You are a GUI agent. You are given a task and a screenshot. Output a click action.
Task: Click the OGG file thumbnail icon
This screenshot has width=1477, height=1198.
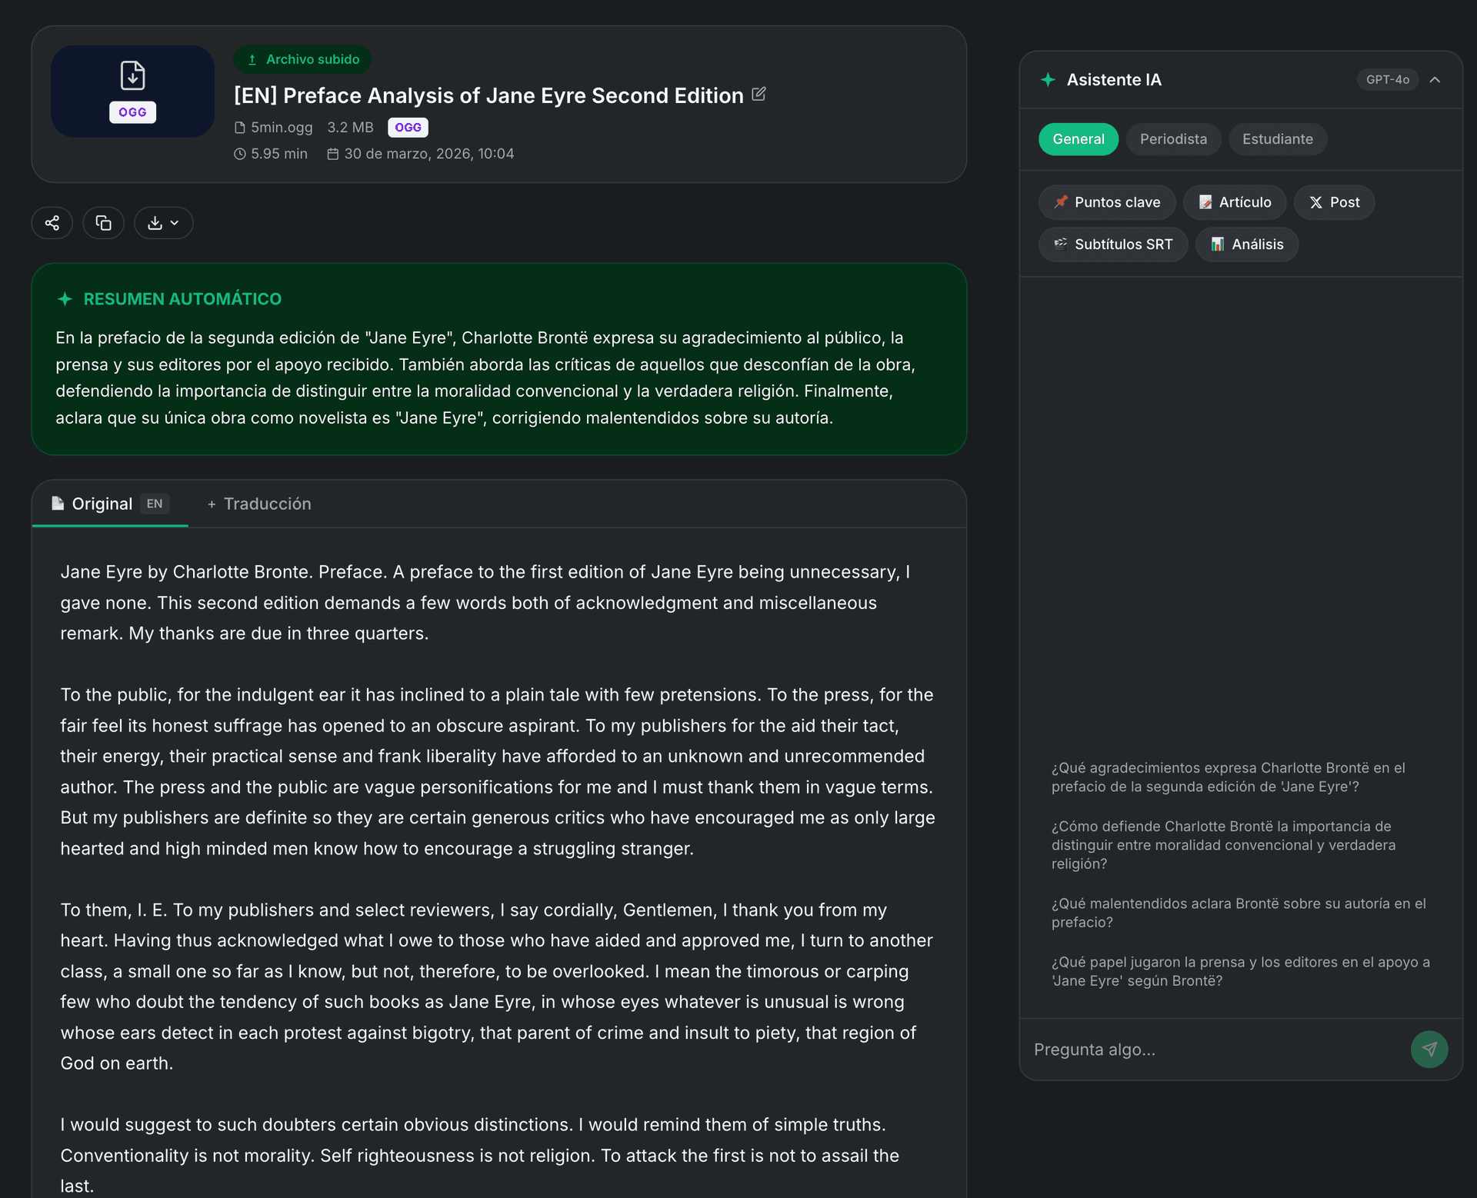coord(132,91)
